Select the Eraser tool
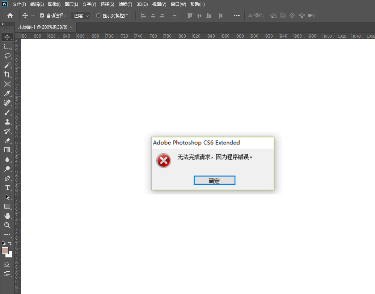Viewport: 375px width, 294px height. click(7, 140)
